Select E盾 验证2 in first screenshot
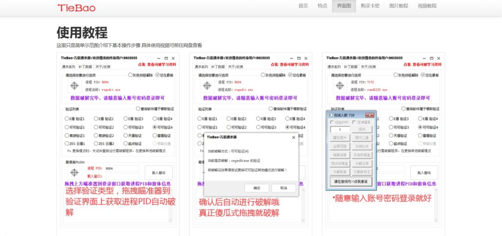This screenshot has width=502, height=236. 104,118
